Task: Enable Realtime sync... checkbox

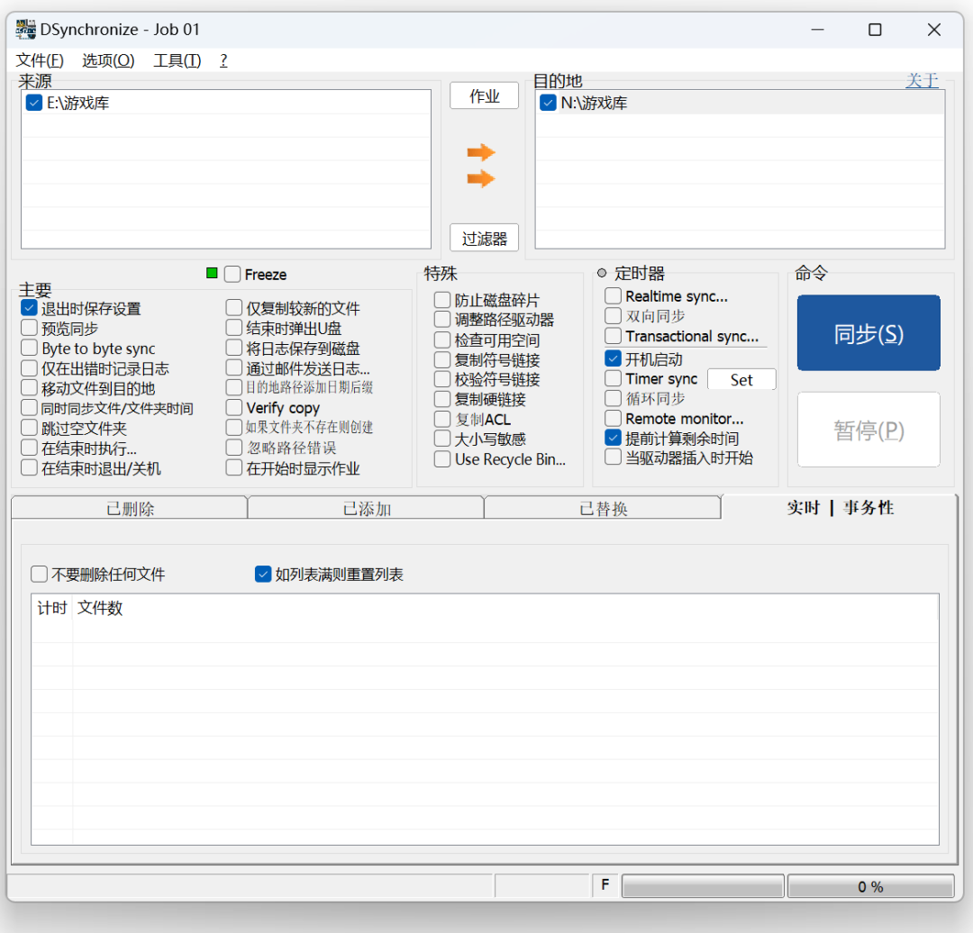Action: click(614, 296)
